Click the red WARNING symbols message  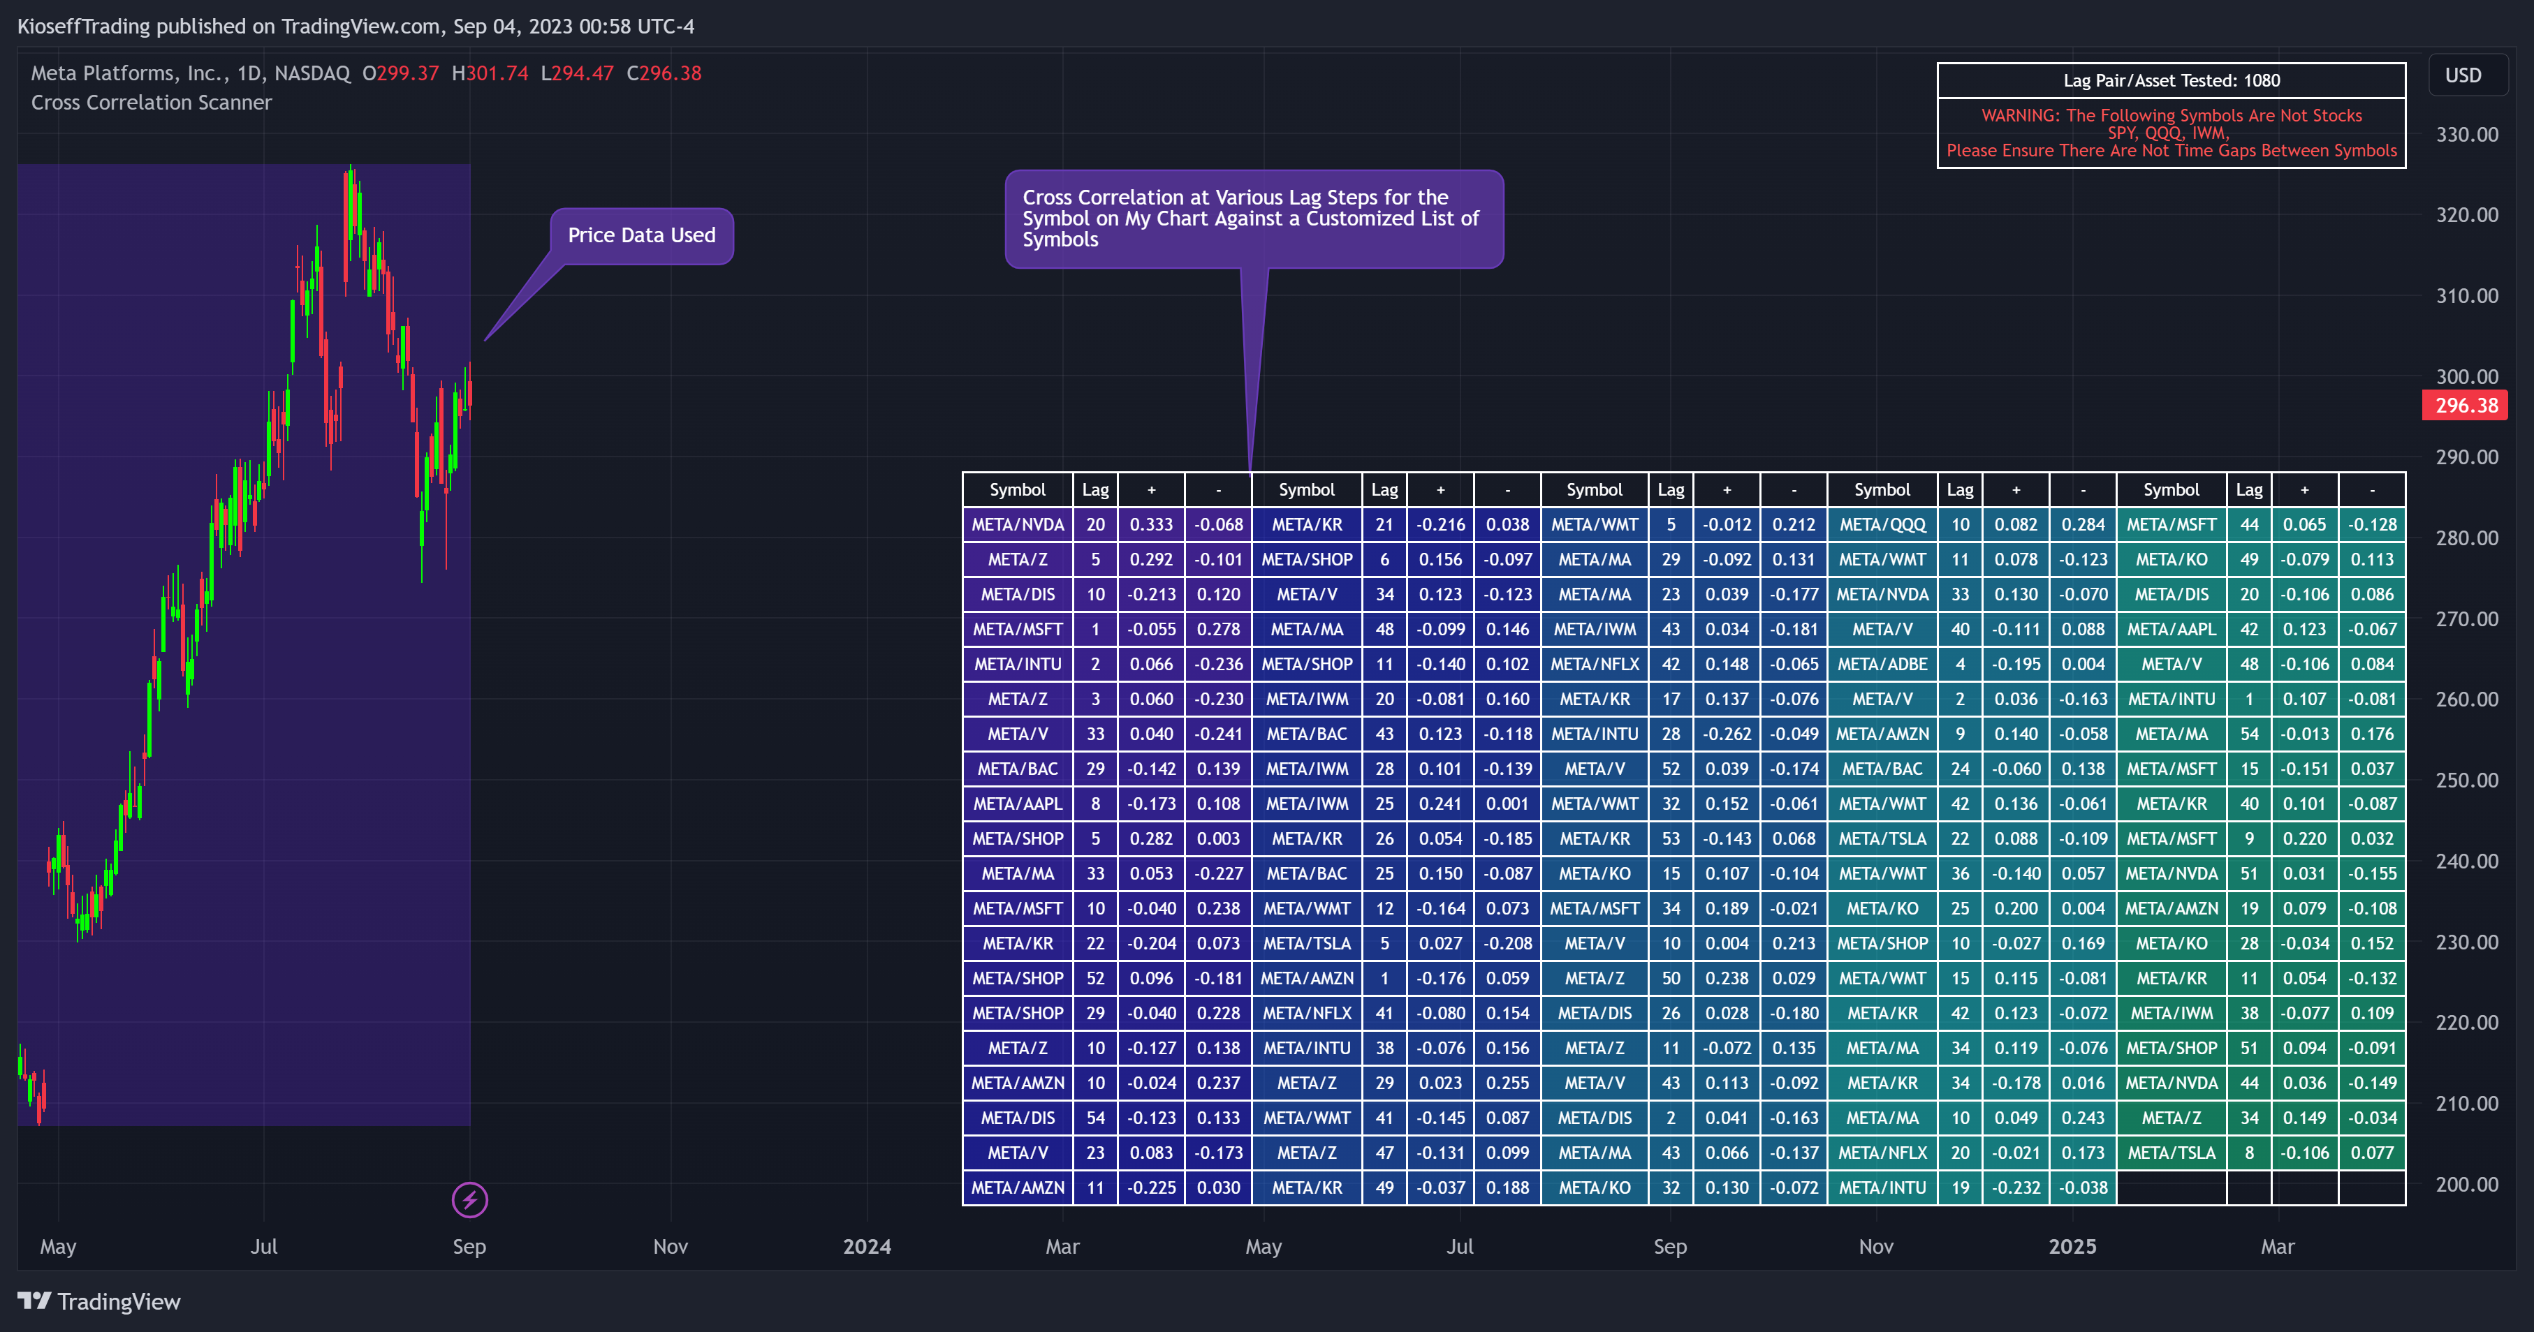click(x=2171, y=133)
